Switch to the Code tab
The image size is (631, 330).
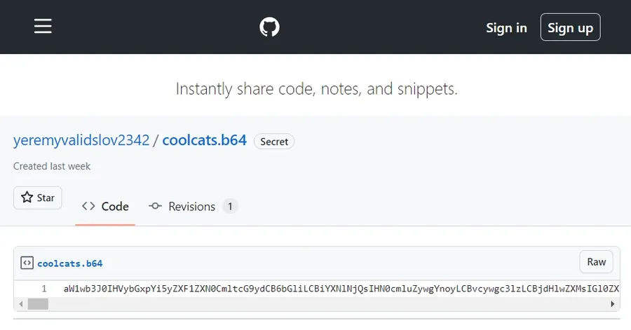click(x=105, y=206)
